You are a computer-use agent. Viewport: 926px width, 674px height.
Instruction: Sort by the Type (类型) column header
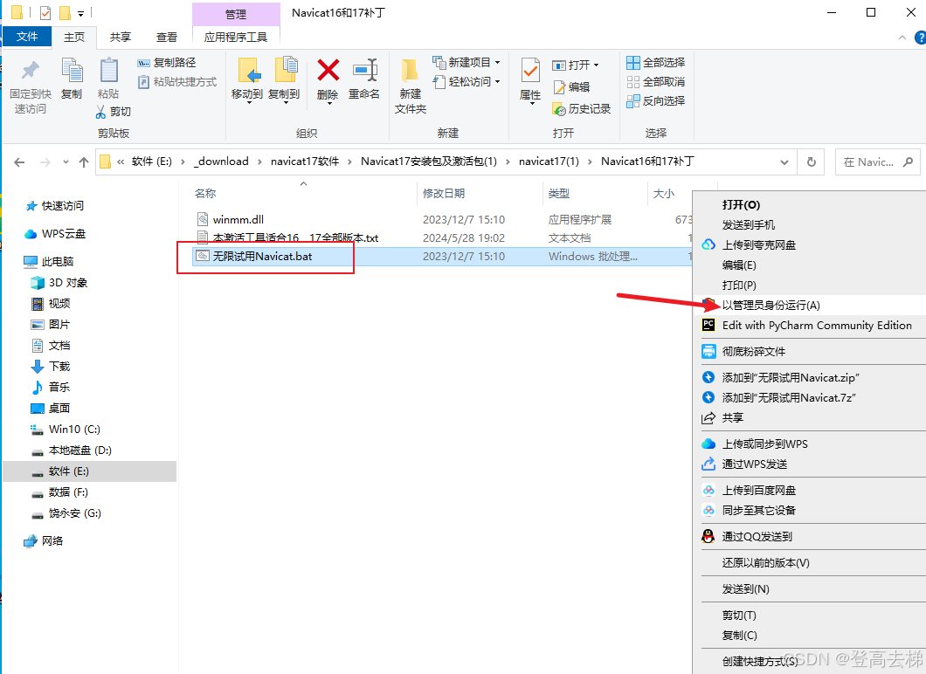pos(559,194)
